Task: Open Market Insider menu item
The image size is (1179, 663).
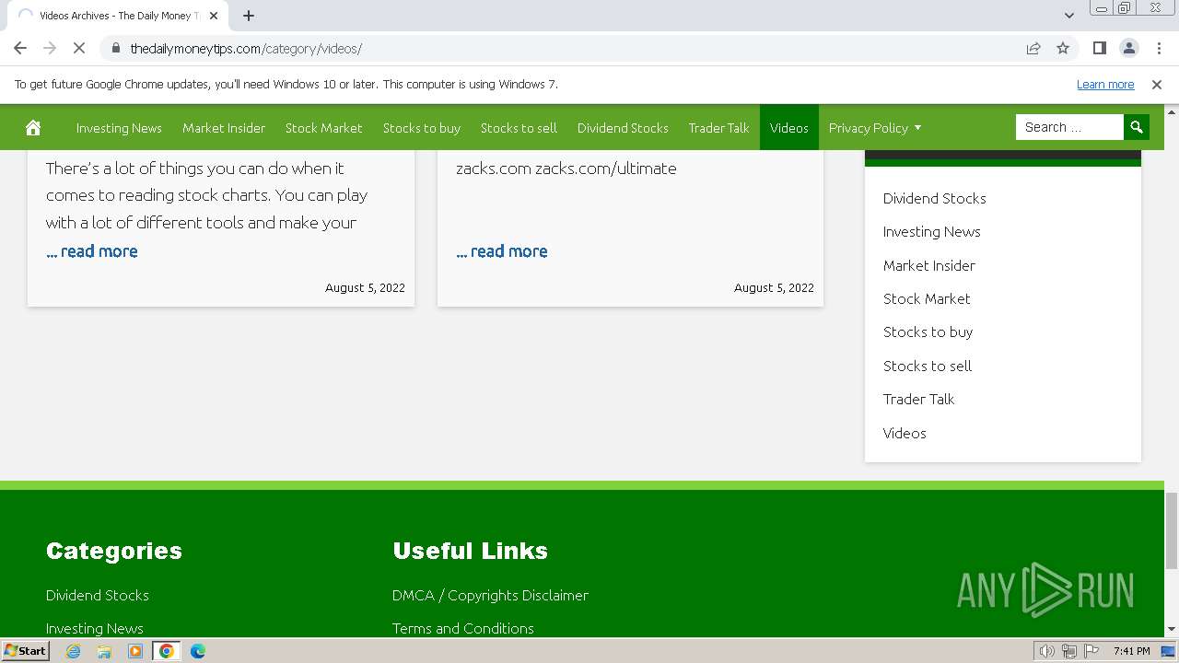Action: pyautogui.click(x=224, y=128)
